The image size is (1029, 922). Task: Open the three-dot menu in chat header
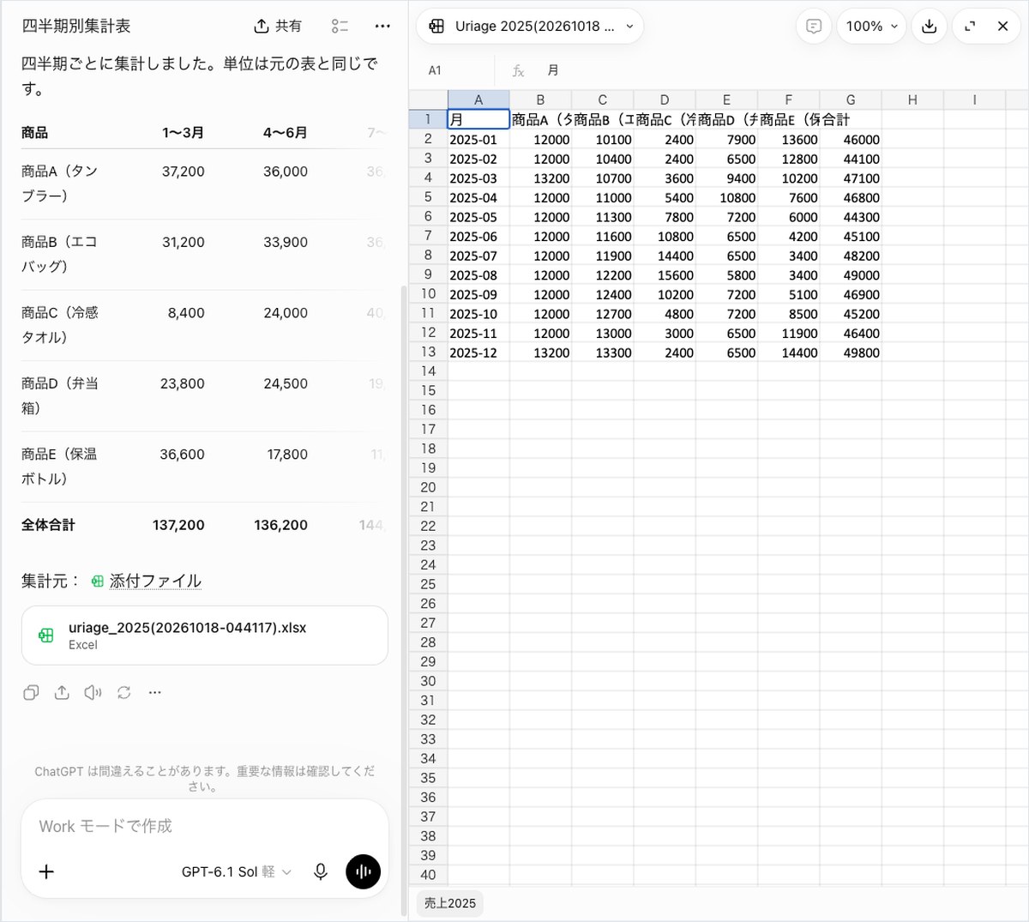tap(382, 27)
